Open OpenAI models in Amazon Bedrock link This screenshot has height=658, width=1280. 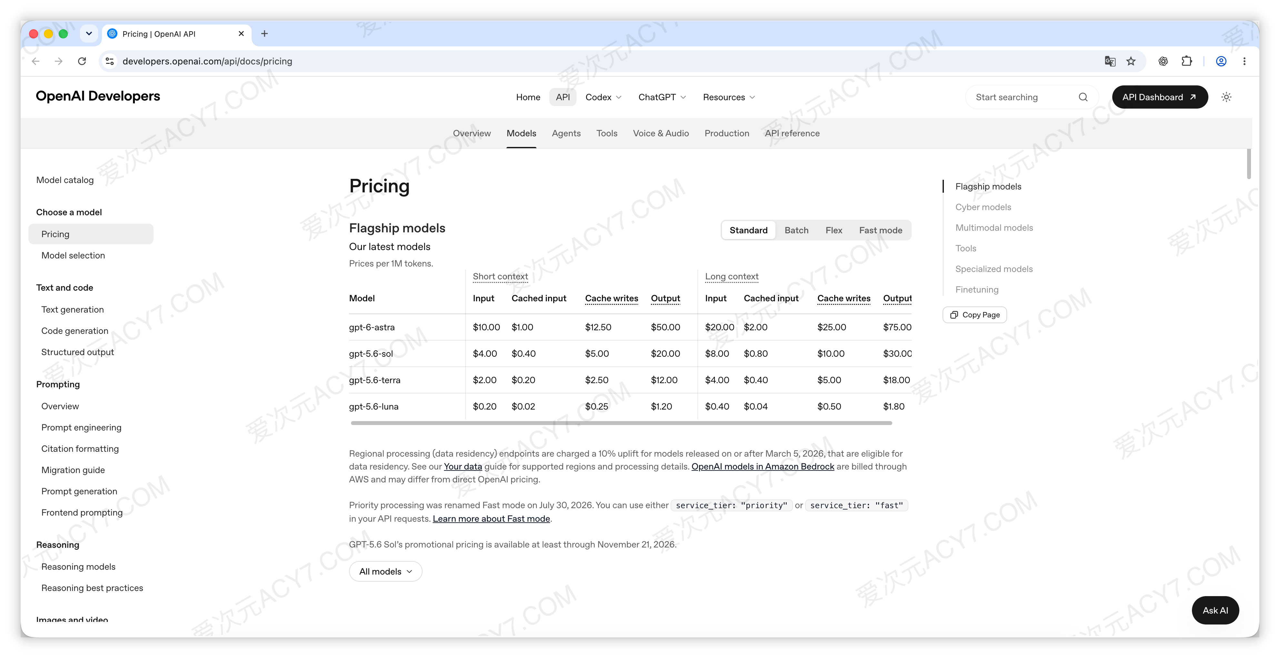tap(763, 467)
